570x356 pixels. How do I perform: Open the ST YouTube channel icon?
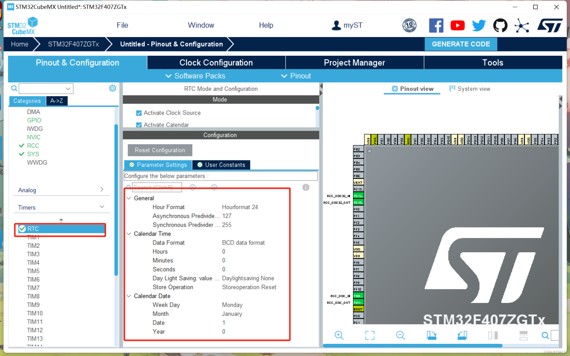click(x=458, y=25)
